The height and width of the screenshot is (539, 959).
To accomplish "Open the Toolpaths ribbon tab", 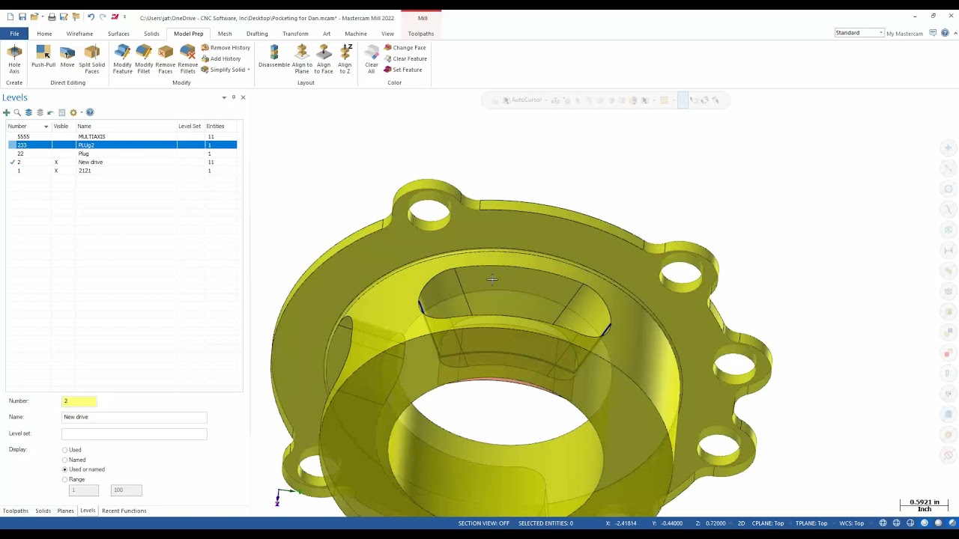I will 421,34.
